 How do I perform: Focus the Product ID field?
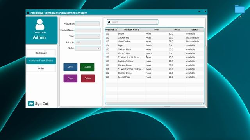pos(87,24)
